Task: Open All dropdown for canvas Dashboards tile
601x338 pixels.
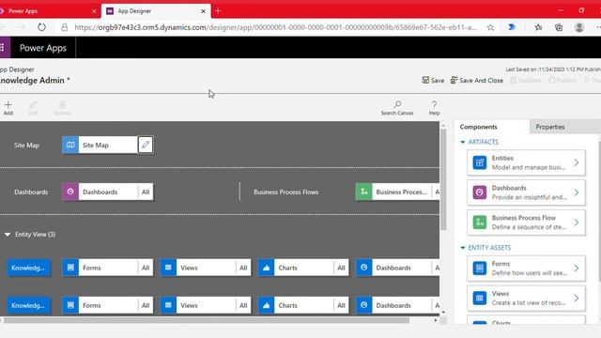Action: [x=146, y=192]
